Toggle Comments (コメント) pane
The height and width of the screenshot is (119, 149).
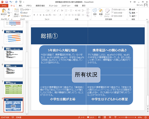[91, 118]
